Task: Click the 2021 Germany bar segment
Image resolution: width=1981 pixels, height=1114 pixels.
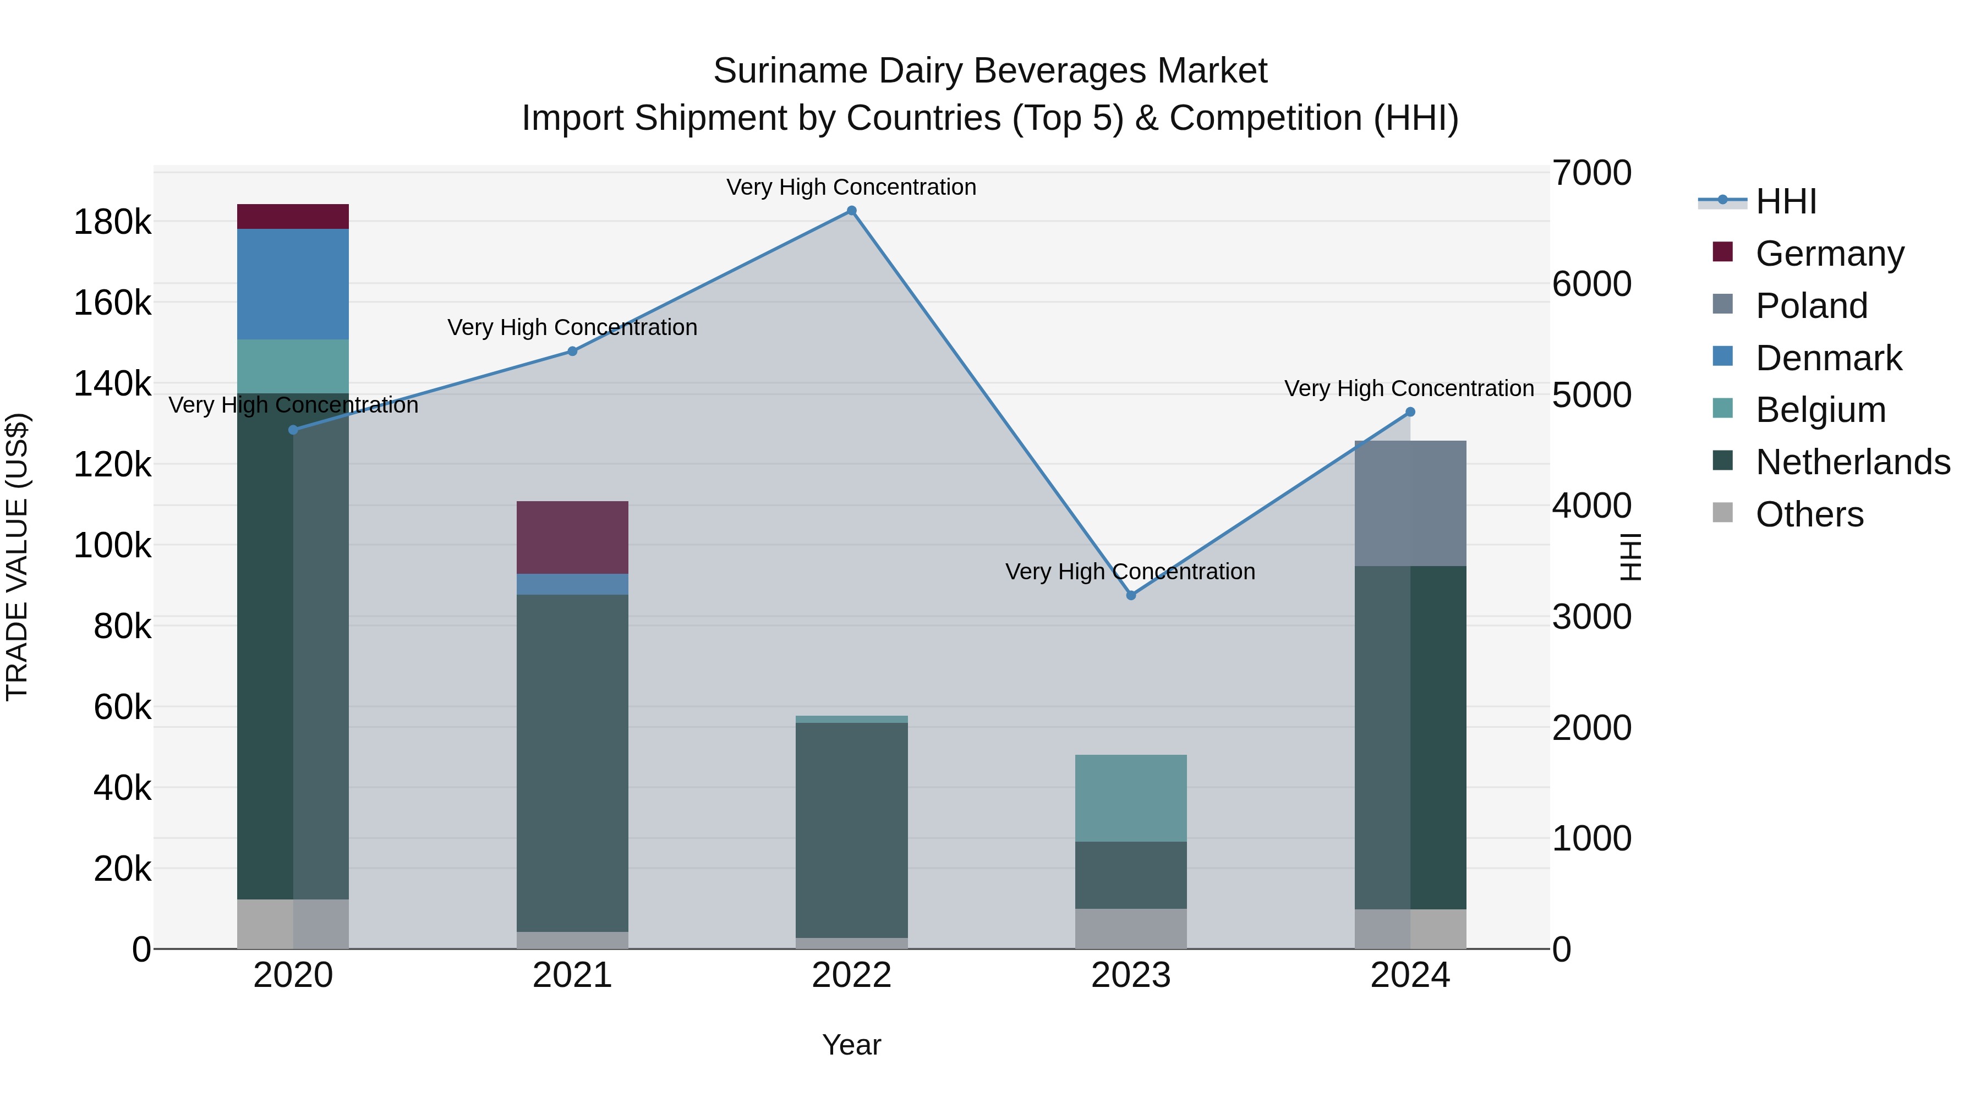Action: point(572,537)
